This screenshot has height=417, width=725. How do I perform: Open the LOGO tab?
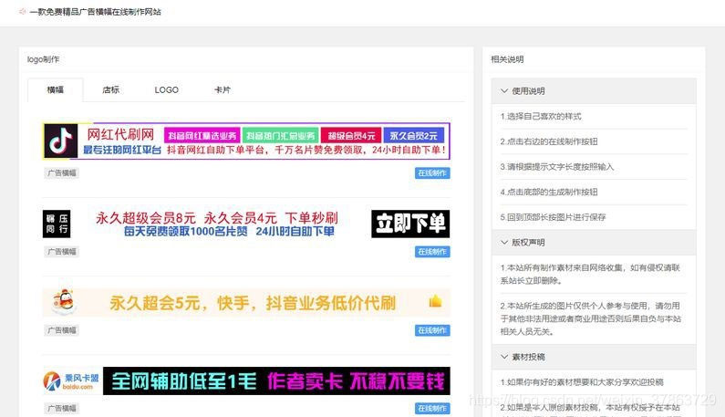click(x=166, y=90)
